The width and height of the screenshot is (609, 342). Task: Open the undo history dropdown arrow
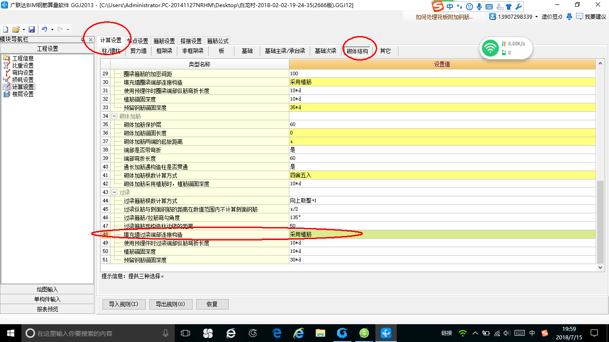pos(52,29)
